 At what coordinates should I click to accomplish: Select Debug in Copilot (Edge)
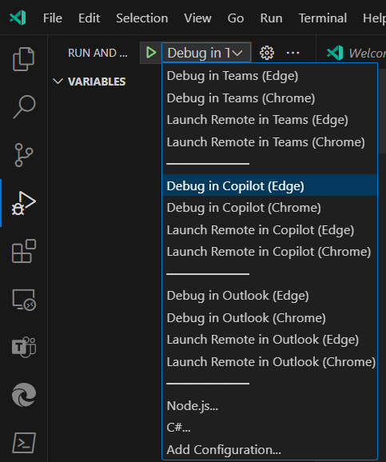tap(269, 186)
